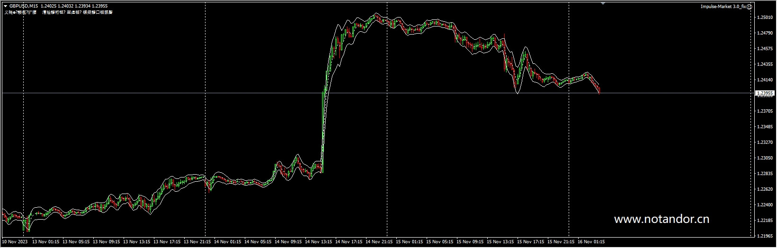Click the 1.22400 price scale label

click(x=765, y=205)
